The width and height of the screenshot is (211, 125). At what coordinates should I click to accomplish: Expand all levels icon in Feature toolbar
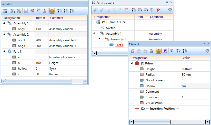(x=185, y=51)
